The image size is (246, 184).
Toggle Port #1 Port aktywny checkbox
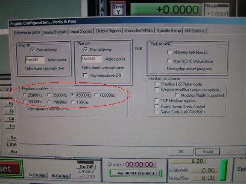pos(32,50)
